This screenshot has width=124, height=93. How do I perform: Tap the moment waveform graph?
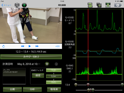pyautogui.click(x=99, y=21)
